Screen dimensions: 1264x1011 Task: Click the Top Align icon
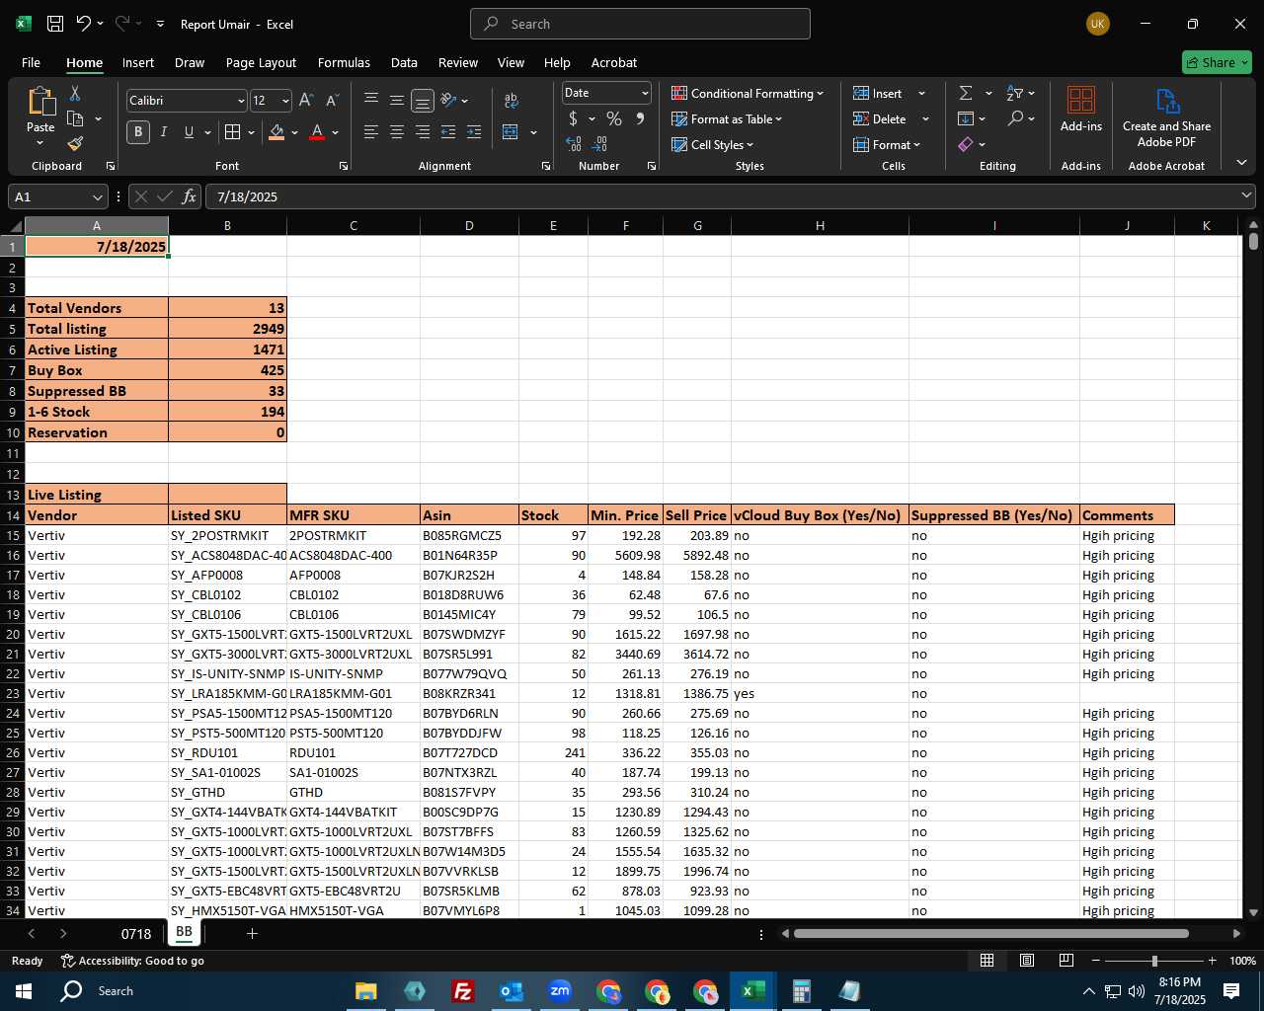(x=371, y=100)
